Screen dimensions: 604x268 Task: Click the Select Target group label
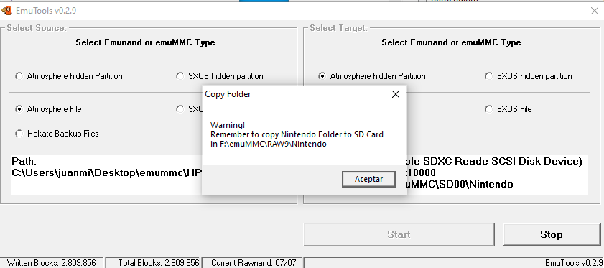pos(338,28)
